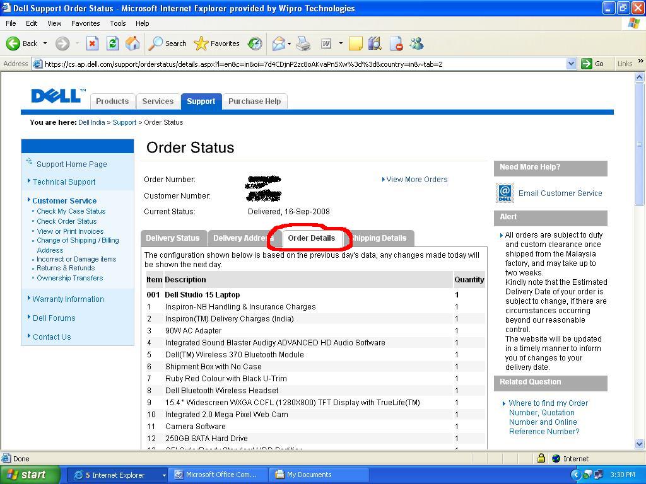Stop page loading with the red X icon

point(92,43)
